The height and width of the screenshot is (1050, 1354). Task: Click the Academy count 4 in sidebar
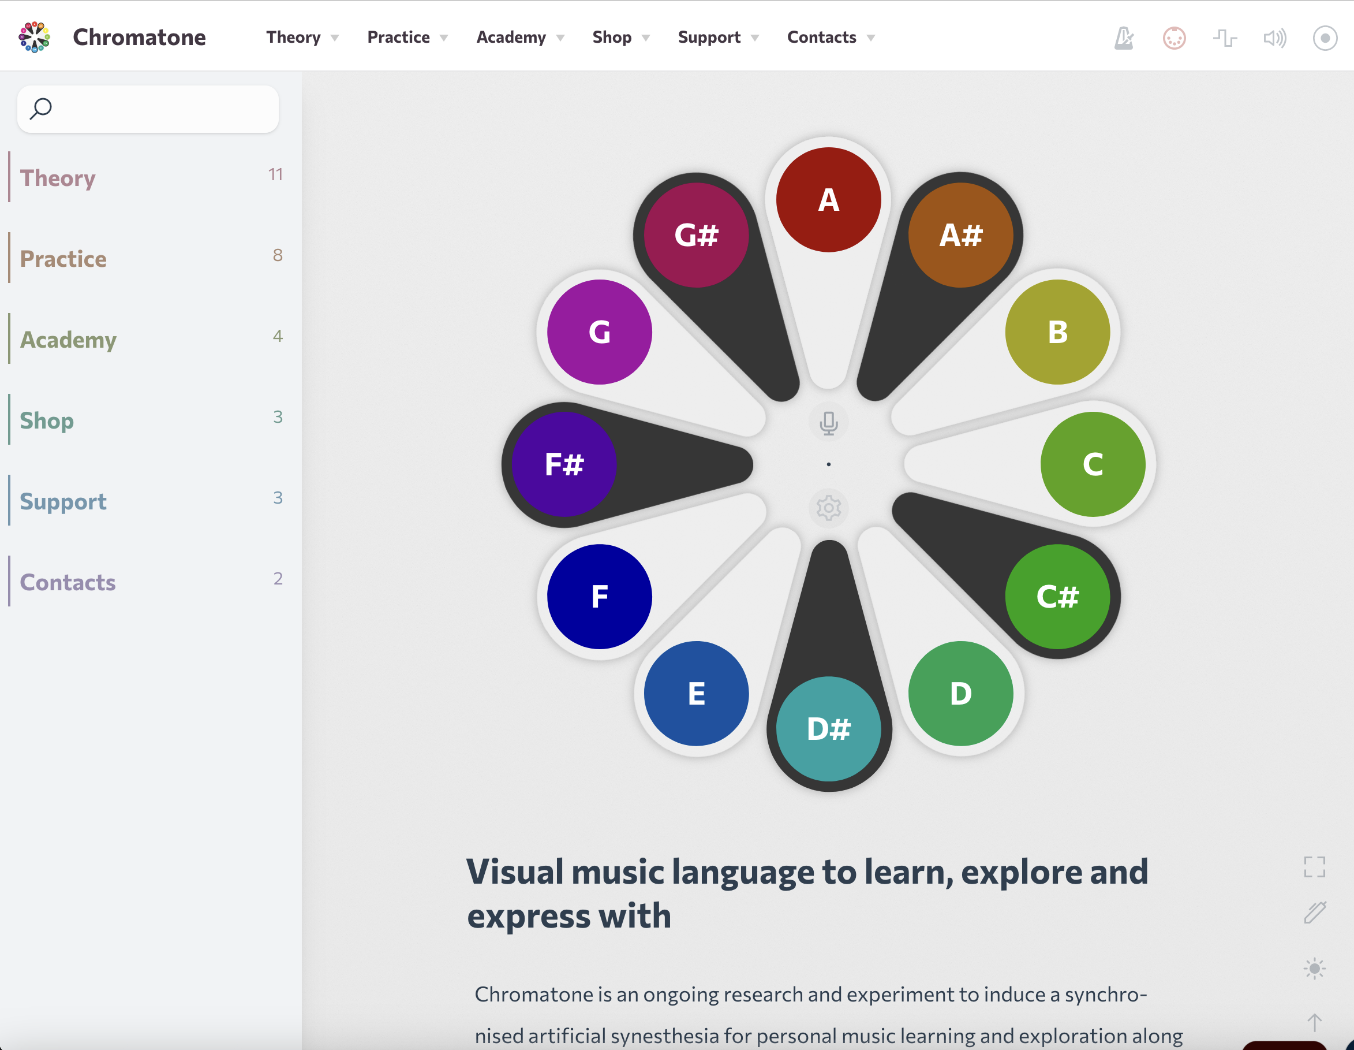[x=278, y=336]
